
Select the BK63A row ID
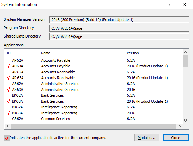pos(18,101)
